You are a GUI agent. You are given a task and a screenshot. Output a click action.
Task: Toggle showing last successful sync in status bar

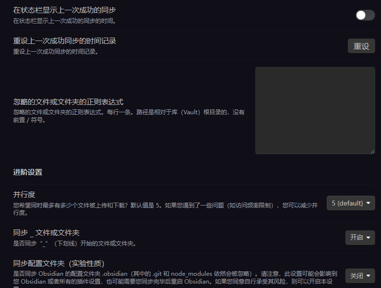click(x=365, y=15)
